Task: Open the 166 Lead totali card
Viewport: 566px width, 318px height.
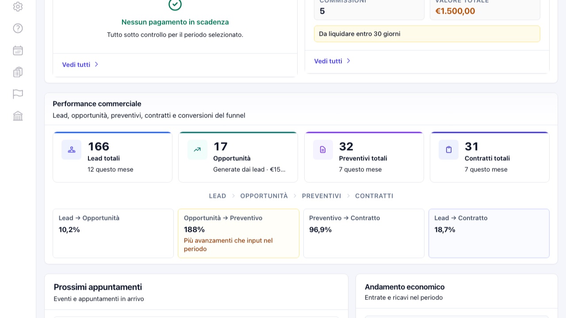Action: 112,157
